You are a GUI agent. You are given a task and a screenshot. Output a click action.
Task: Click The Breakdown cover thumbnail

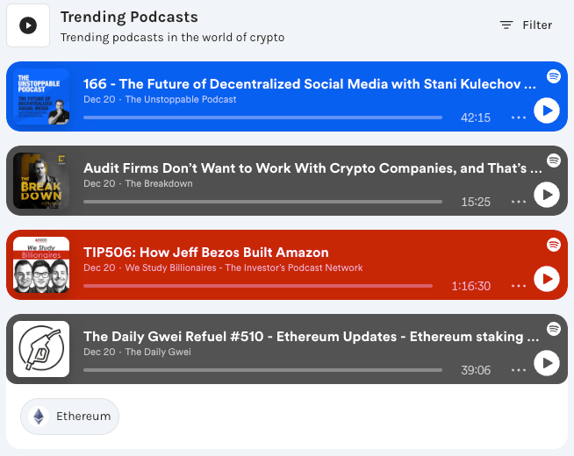coord(41,181)
